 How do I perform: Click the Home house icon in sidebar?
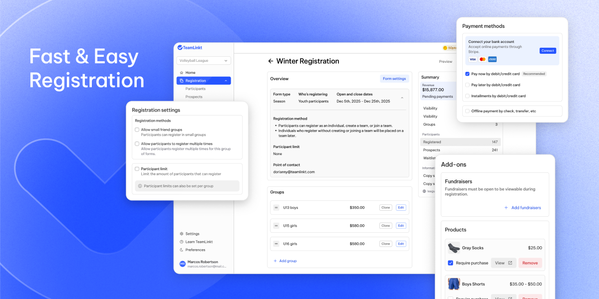coord(181,73)
